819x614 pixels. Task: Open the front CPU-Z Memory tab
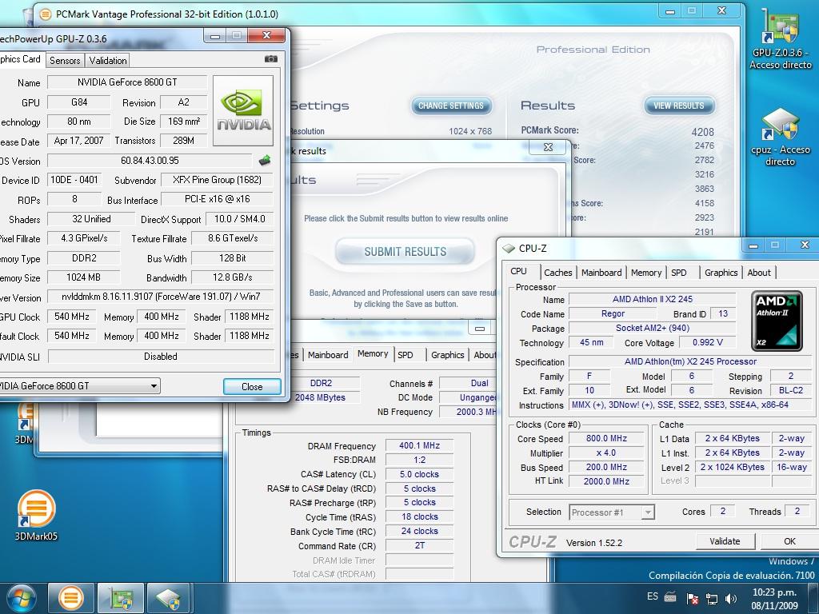pos(646,273)
